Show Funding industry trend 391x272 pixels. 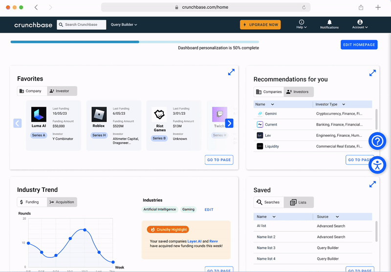point(32,202)
